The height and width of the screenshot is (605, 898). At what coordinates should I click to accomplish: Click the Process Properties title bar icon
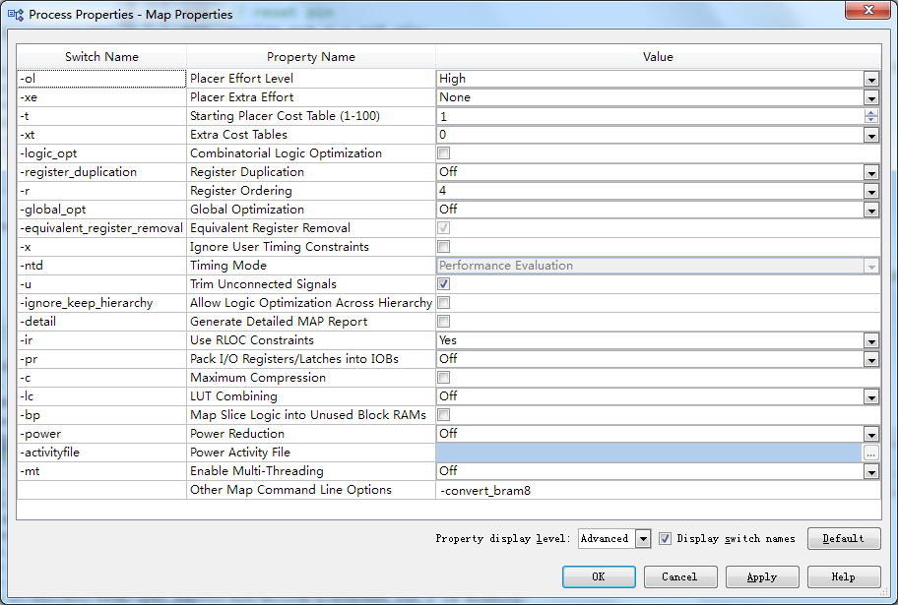pyautogui.click(x=15, y=14)
